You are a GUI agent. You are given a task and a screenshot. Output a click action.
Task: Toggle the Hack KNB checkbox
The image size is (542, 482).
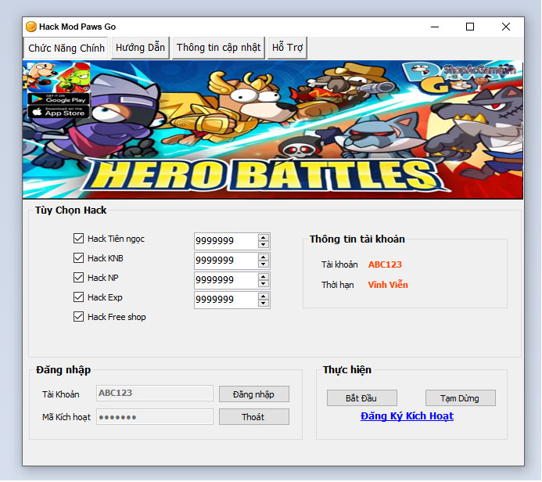[78, 258]
